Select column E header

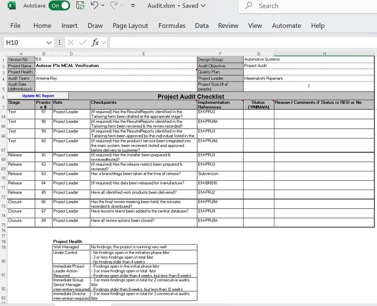(x=143, y=54)
